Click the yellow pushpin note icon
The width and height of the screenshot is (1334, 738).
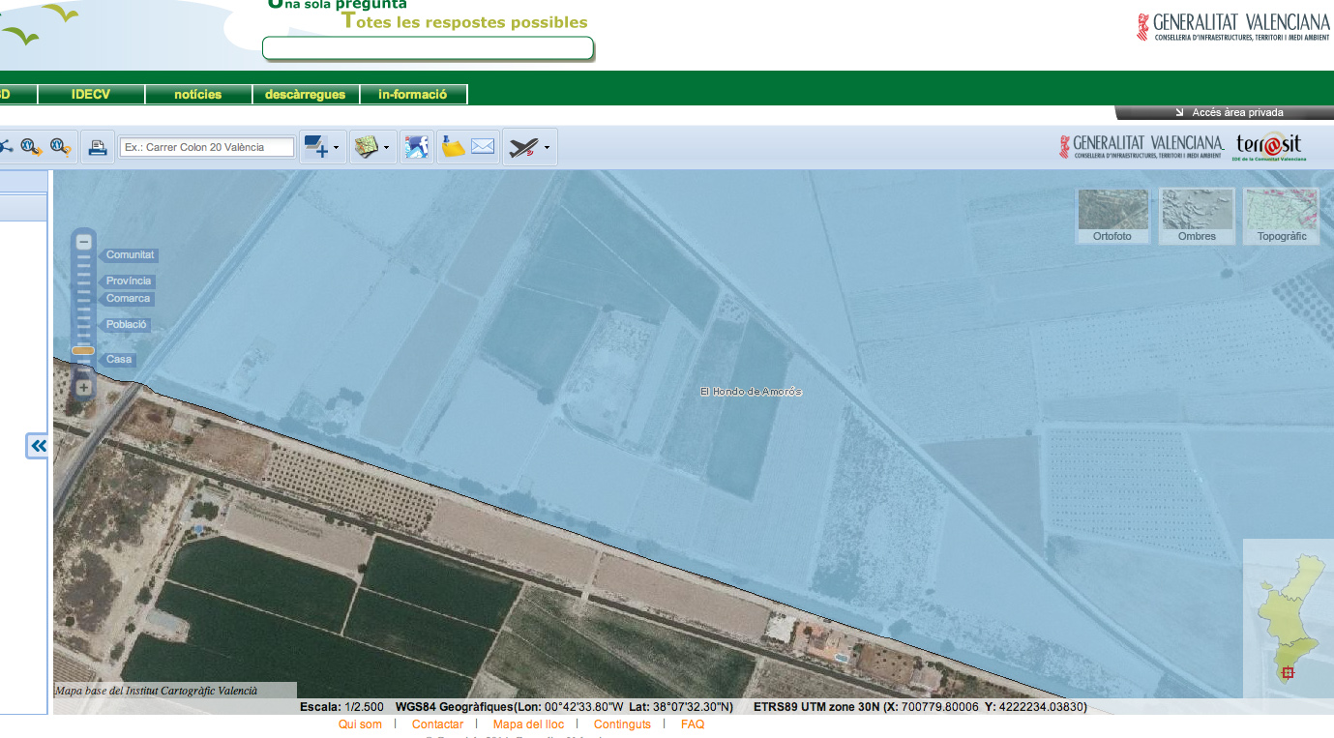[x=453, y=147]
